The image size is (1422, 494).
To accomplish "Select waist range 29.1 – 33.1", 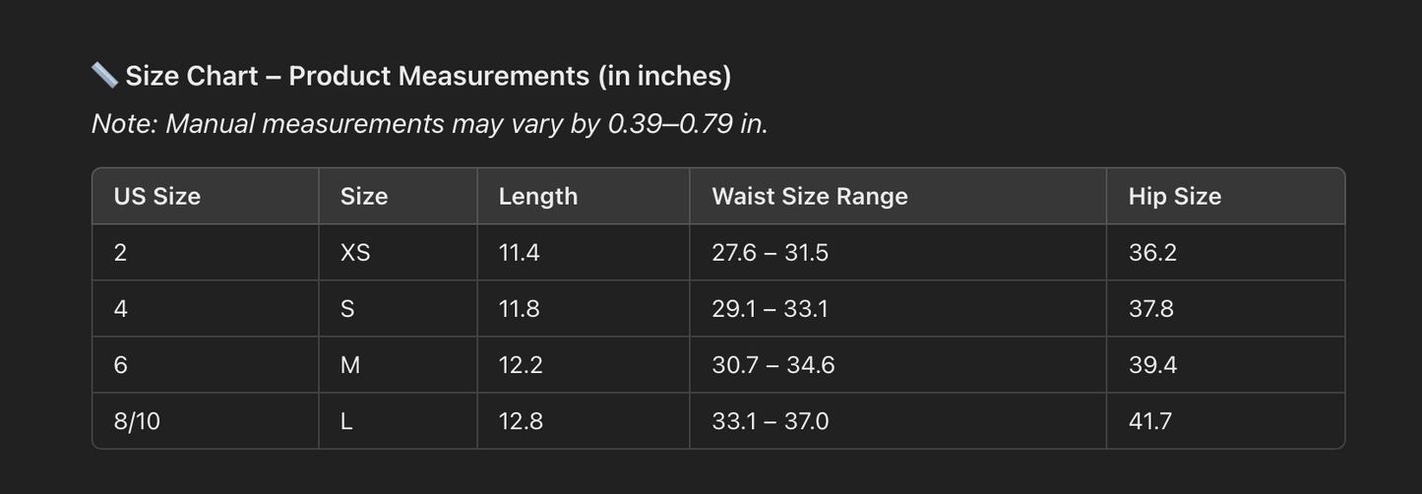I will 770,309.
